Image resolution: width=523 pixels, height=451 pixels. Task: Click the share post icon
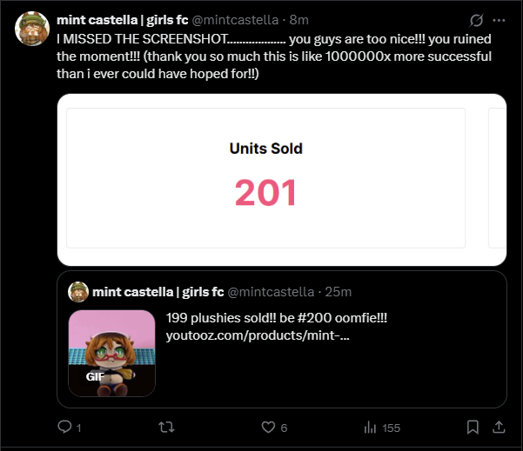[500, 427]
